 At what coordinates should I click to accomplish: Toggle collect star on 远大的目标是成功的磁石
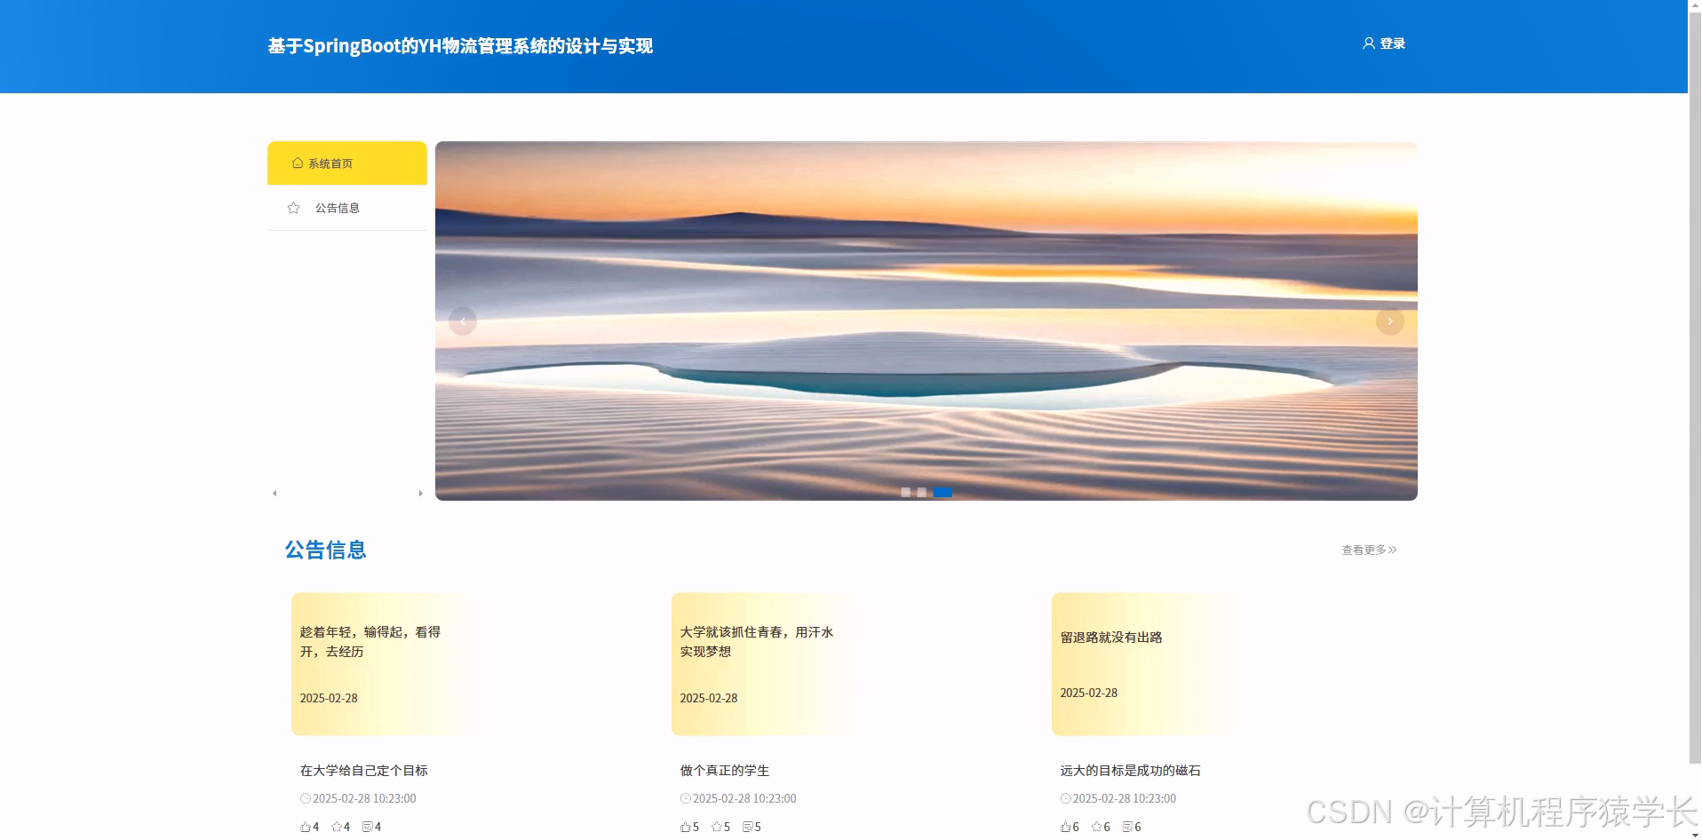coord(1099,826)
